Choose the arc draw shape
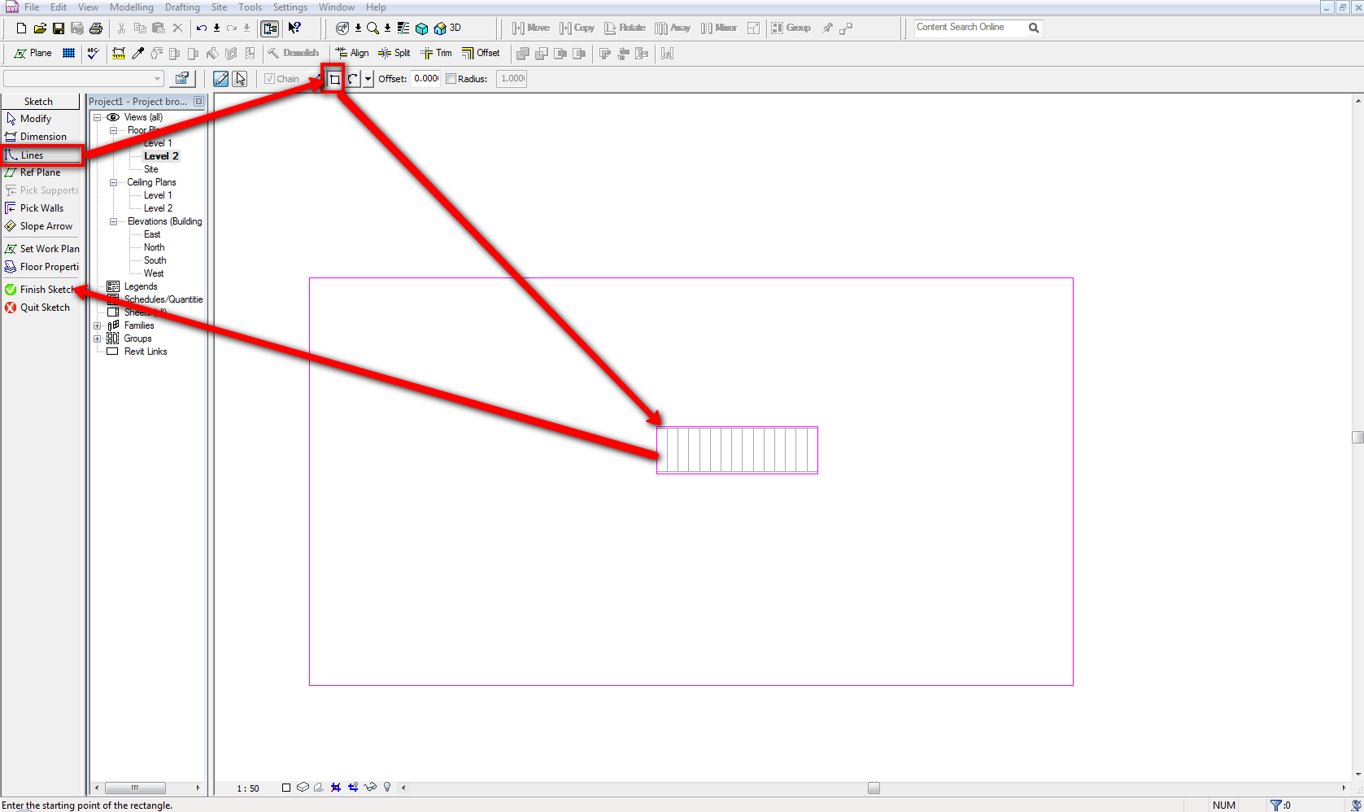The height and width of the screenshot is (812, 1364). click(353, 79)
